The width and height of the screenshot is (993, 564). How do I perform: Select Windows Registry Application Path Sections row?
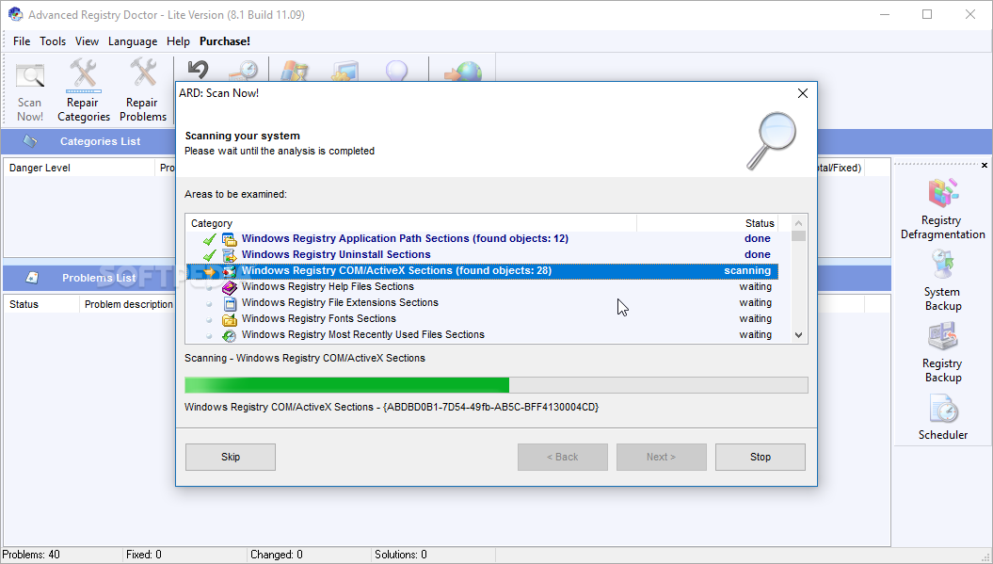tap(482, 239)
